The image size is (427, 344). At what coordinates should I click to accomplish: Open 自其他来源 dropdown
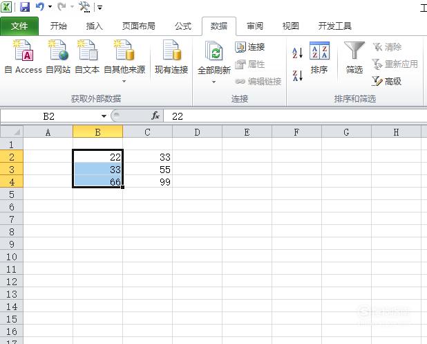(x=124, y=62)
